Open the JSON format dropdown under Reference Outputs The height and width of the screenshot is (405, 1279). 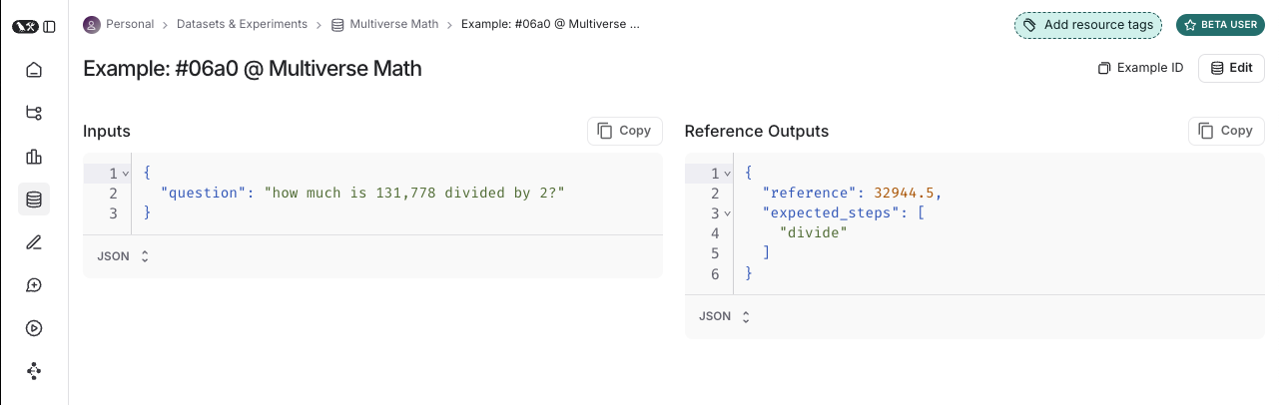(x=725, y=316)
